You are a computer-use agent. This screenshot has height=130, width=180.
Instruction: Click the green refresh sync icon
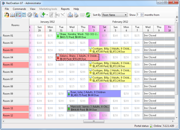(x=88, y=15)
